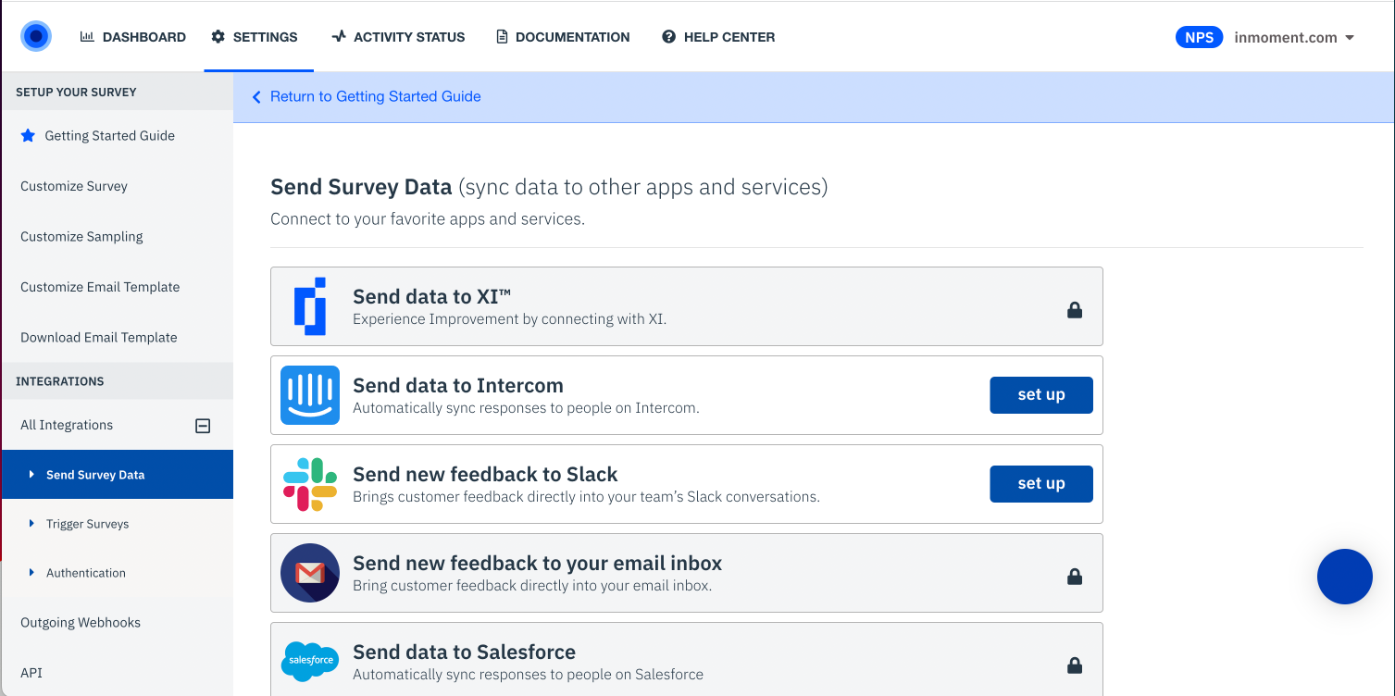Click the star icon beside Getting Started Guide

[x=28, y=135]
